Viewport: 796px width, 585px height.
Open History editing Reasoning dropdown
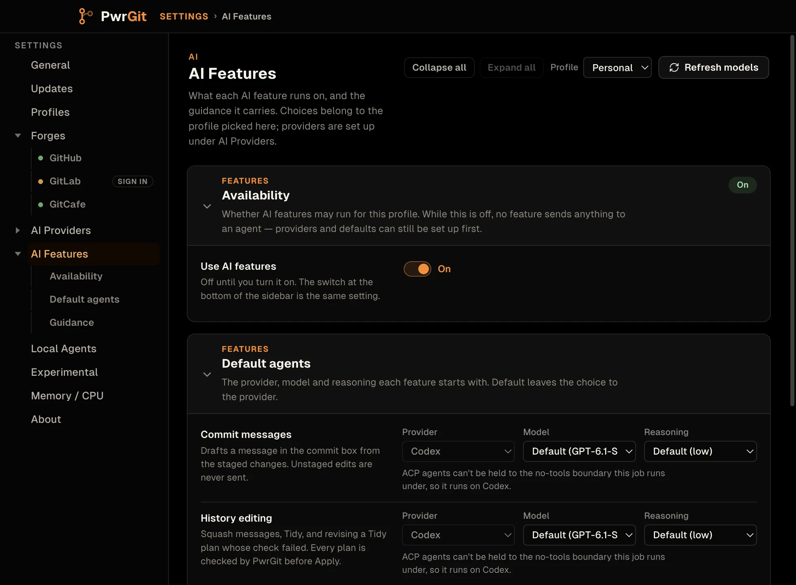(x=700, y=535)
